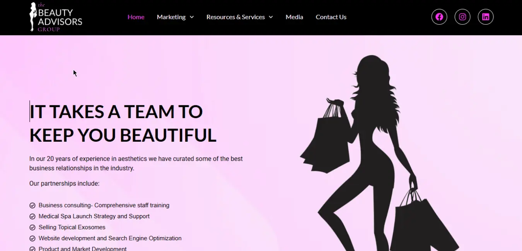Go to the Home page
The width and height of the screenshot is (522, 251).
coord(136,17)
